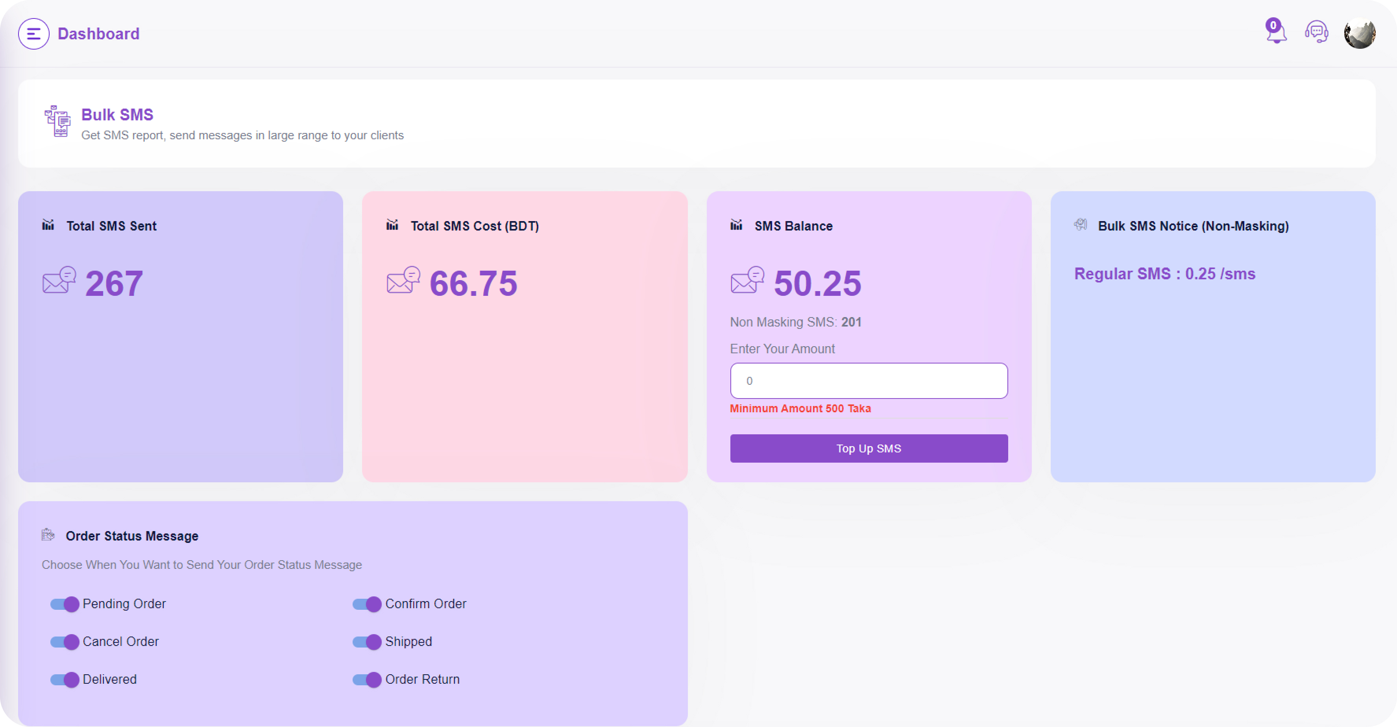
Task: Click the envelope icon next to 50.25
Action: pos(747,280)
